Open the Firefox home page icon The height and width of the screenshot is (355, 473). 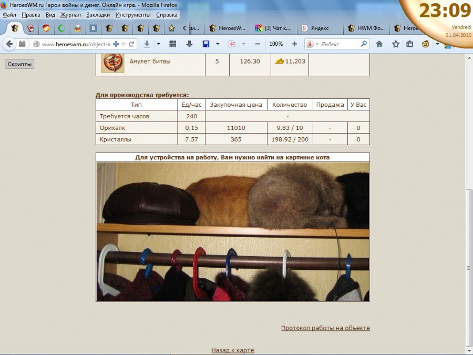(379, 44)
